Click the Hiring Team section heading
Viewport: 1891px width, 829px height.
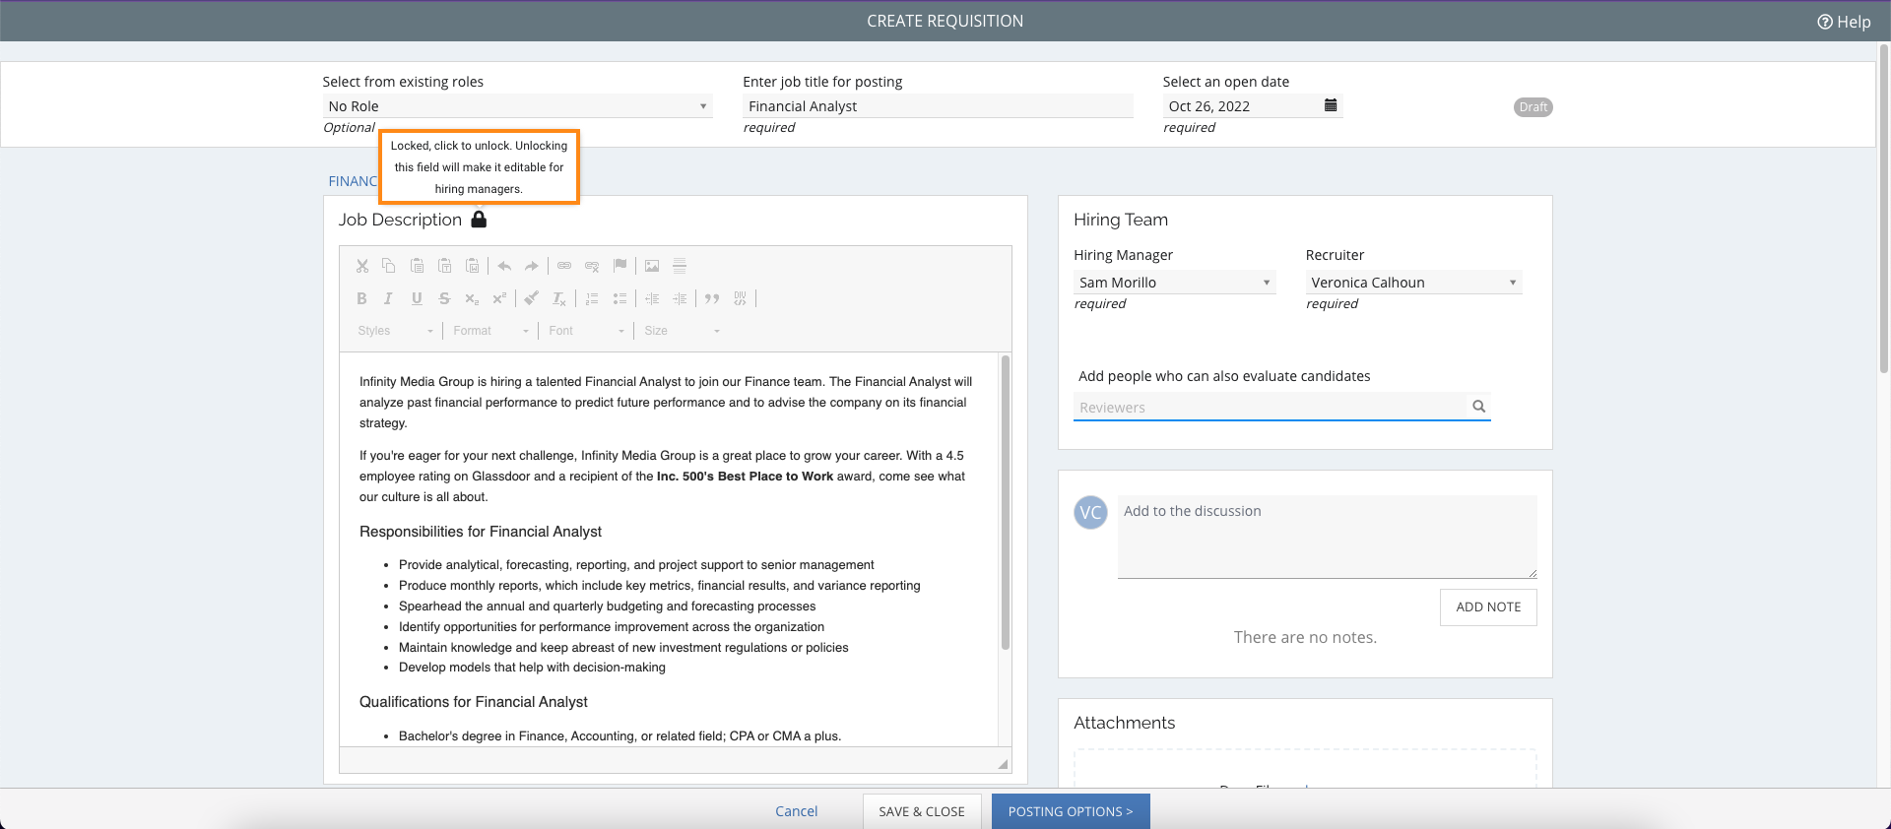coord(1121,220)
